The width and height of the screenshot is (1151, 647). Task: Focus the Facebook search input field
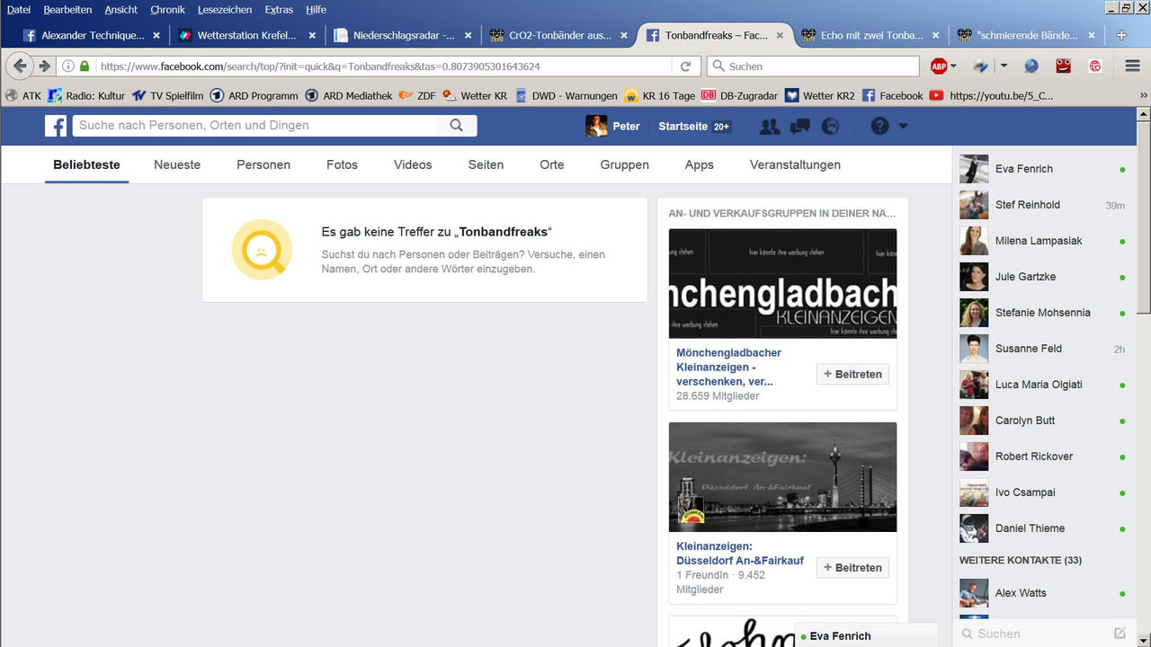255,126
